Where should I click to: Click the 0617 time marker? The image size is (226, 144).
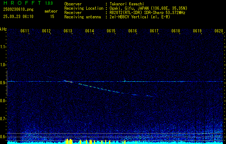[x=154, y=31]
